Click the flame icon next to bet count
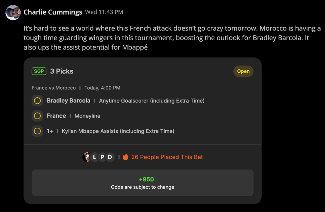Screen dimensions: 325x212 (x=125, y=157)
